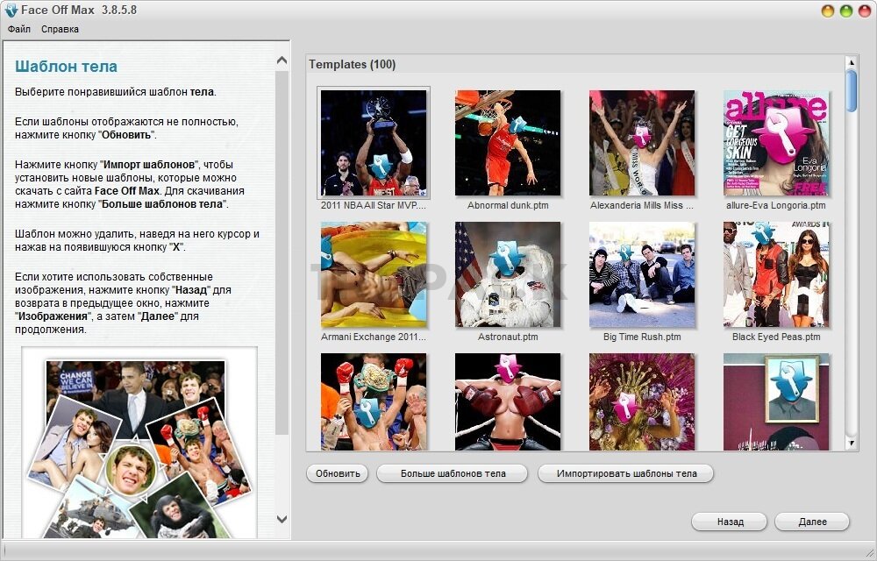Open the Файл menu
The width and height of the screenshot is (877, 561).
[x=19, y=29]
